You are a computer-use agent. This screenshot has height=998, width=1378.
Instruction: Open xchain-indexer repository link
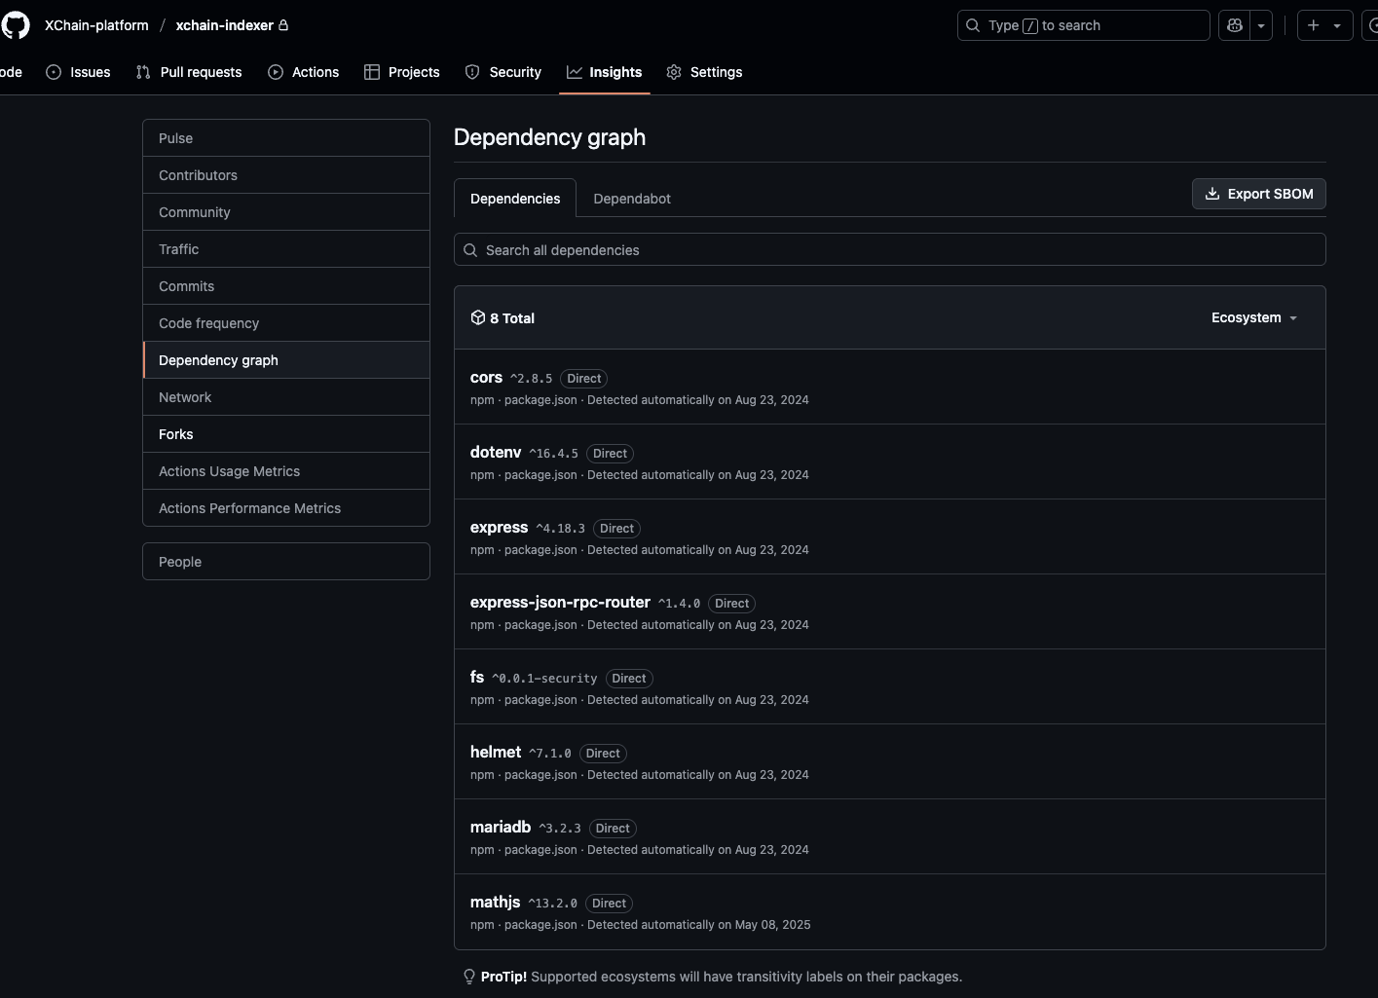(x=224, y=25)
